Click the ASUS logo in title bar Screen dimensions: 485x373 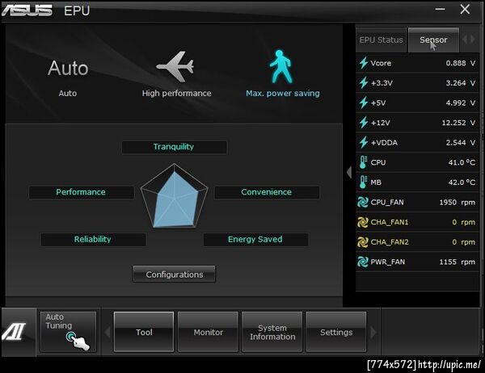(x=27, y=10)
